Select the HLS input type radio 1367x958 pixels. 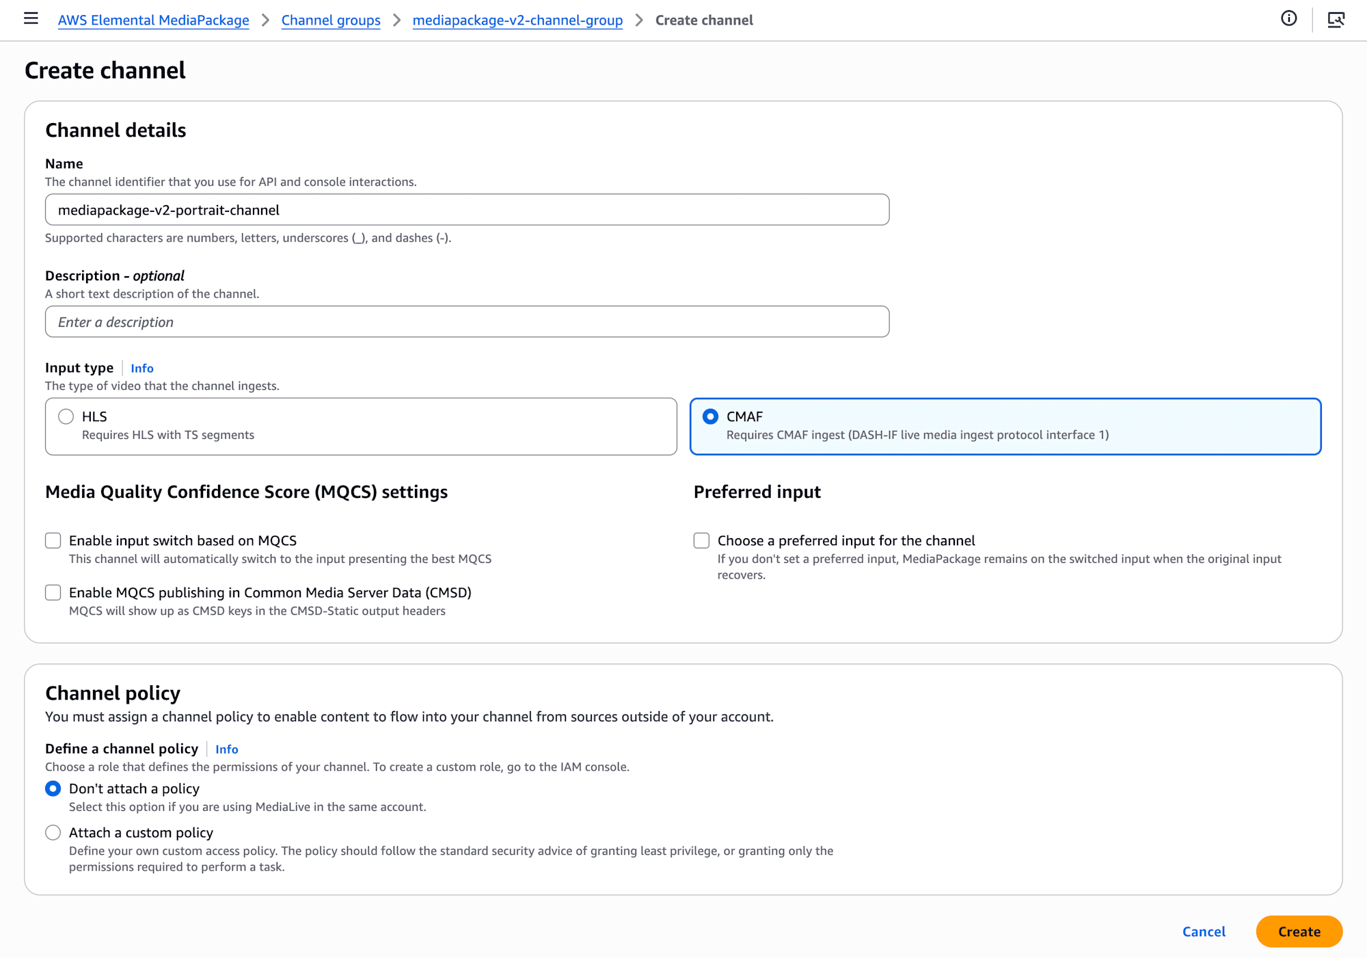pyautogui.click(x=66, y=416)
